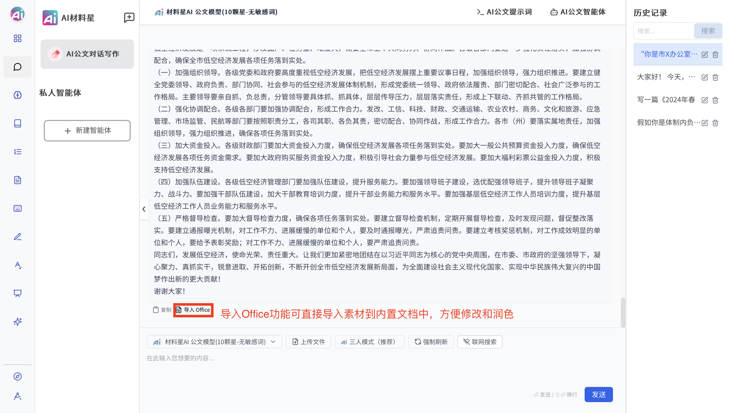Delete the 大家好 history entry
This screenshot has width=729, height=413.
(x=715, y=77)
